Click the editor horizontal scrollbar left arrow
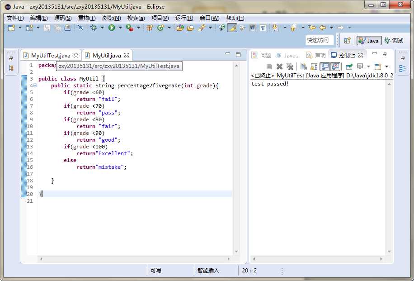Viewport: 414px width, 281px height. pos(41,259)
